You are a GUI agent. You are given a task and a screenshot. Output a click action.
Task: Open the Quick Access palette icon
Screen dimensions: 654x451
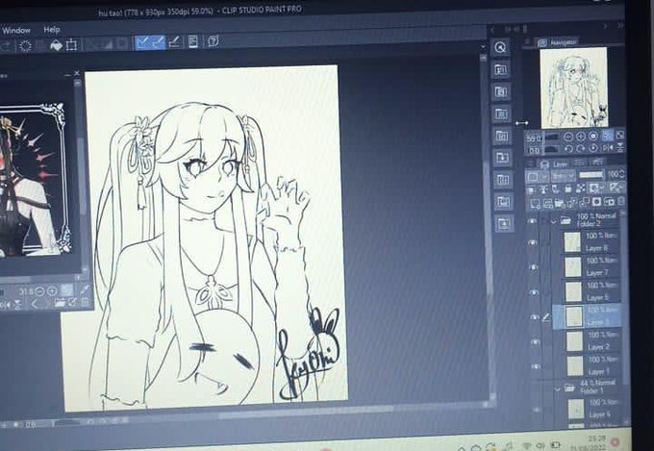coord(500,47)
